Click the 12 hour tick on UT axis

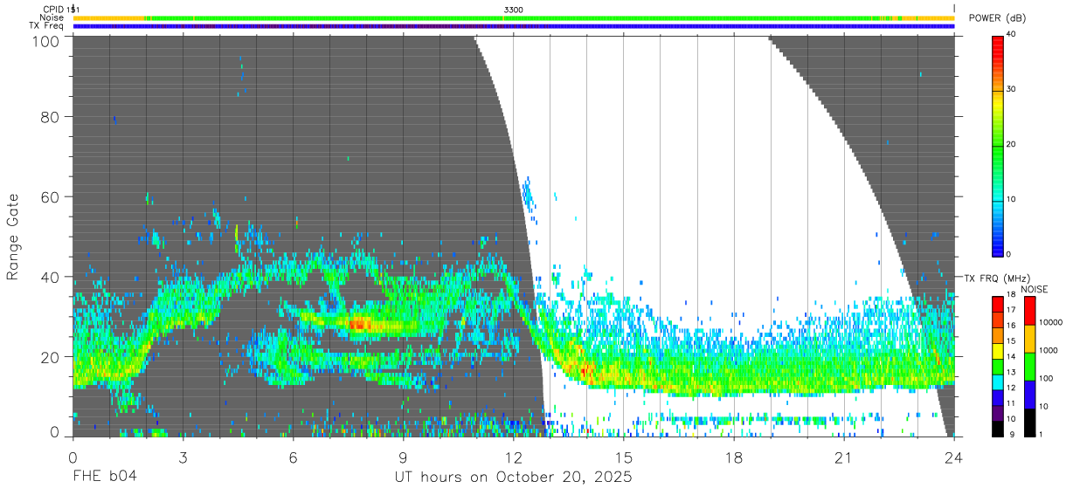pos(514,457)
